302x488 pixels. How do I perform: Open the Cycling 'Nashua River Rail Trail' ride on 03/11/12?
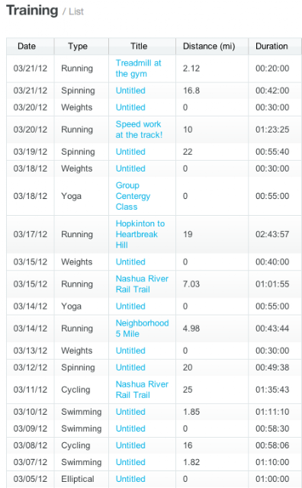click(142, 390)
